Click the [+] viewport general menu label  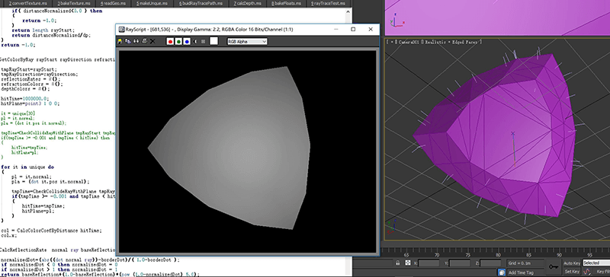pyautogui.click(x=391, y=42)
